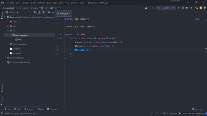Open the Navigate menu
The height and width of the screenshot is (116, 207).
(x=25, y=3)
